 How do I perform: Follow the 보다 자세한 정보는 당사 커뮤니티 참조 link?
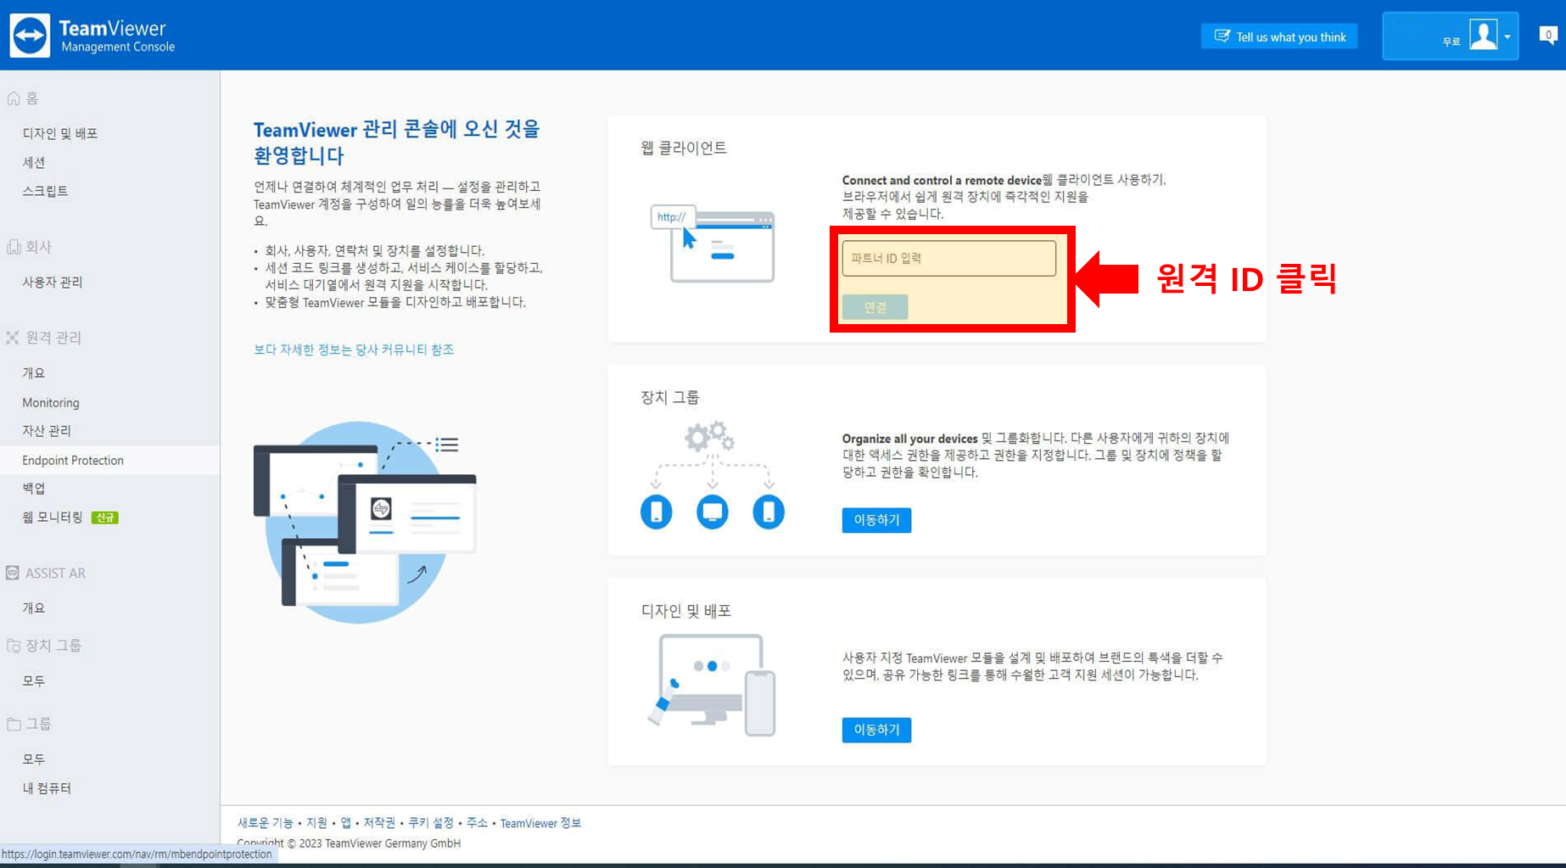tap(354, 349)
